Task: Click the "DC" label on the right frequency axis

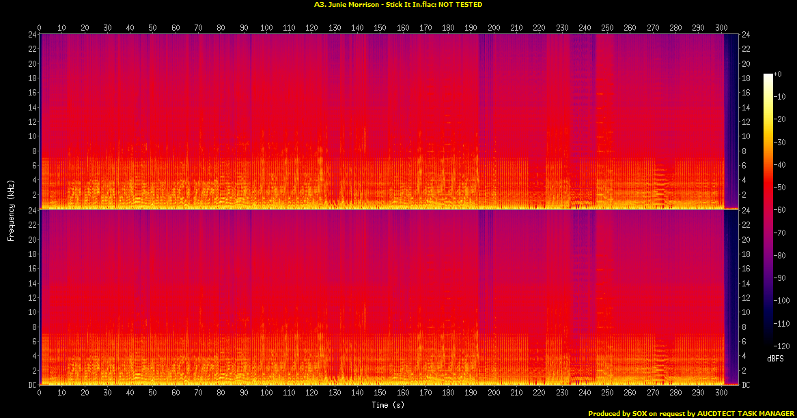Action: 746,385
